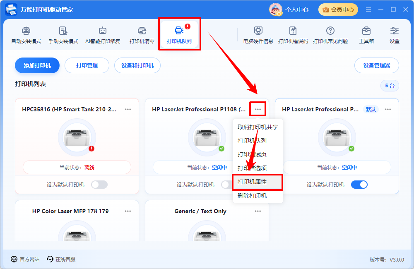
Task: Click the globe icon beside 官方网站
Action: click(14, 259)
